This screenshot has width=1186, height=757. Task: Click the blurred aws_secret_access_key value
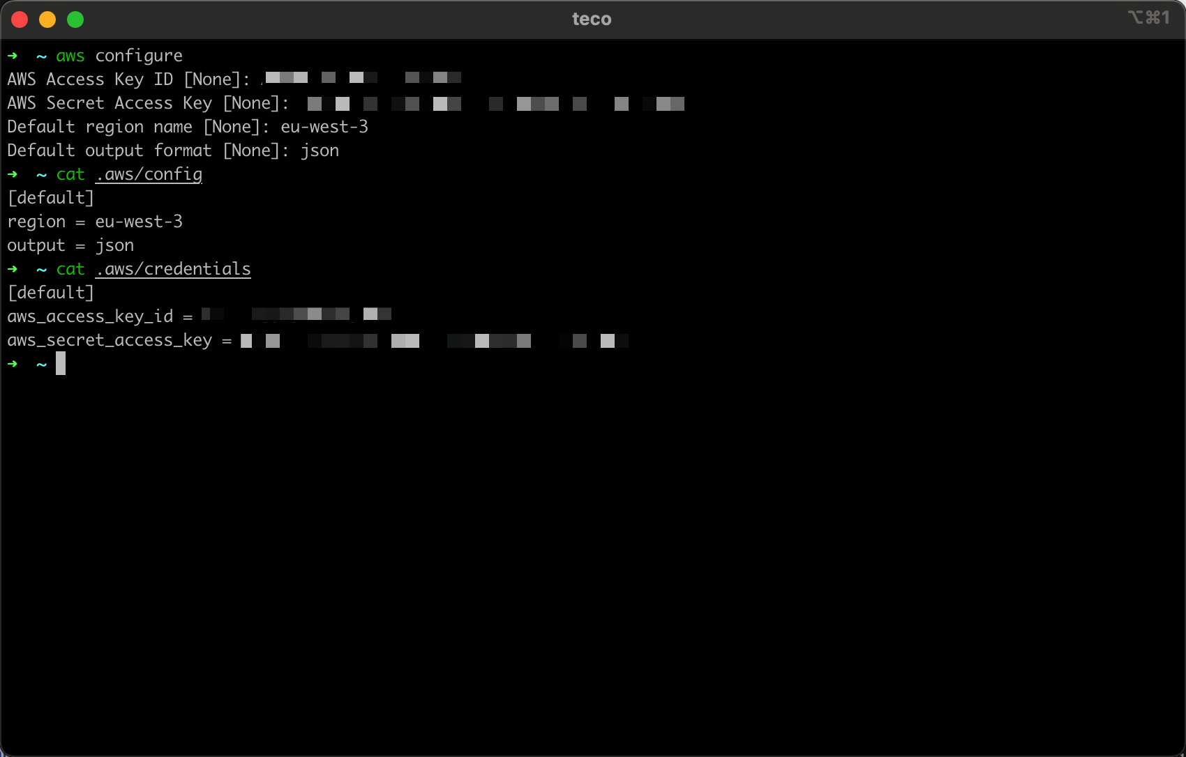coord(433,340)
